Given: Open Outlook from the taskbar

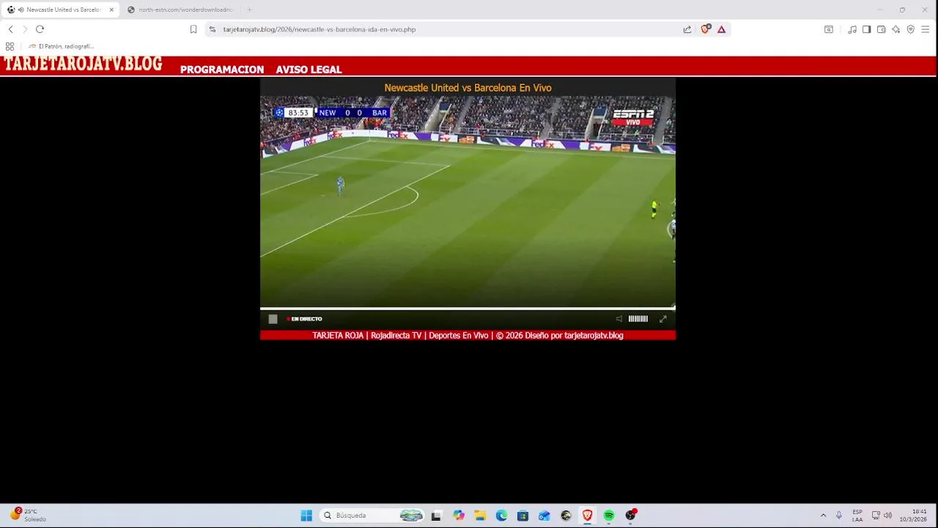Looking at the screenshot, I should coord(544,516).
